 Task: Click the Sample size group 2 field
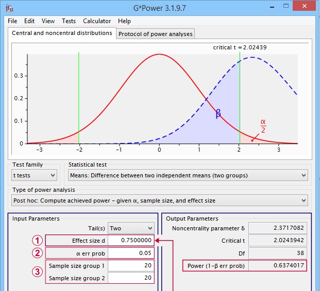(131, 278)
